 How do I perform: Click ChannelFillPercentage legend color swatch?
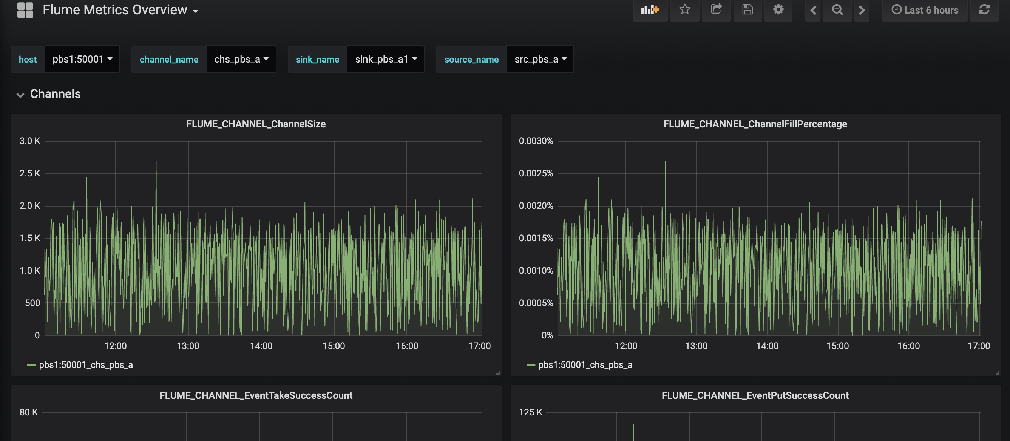point(530,365)
